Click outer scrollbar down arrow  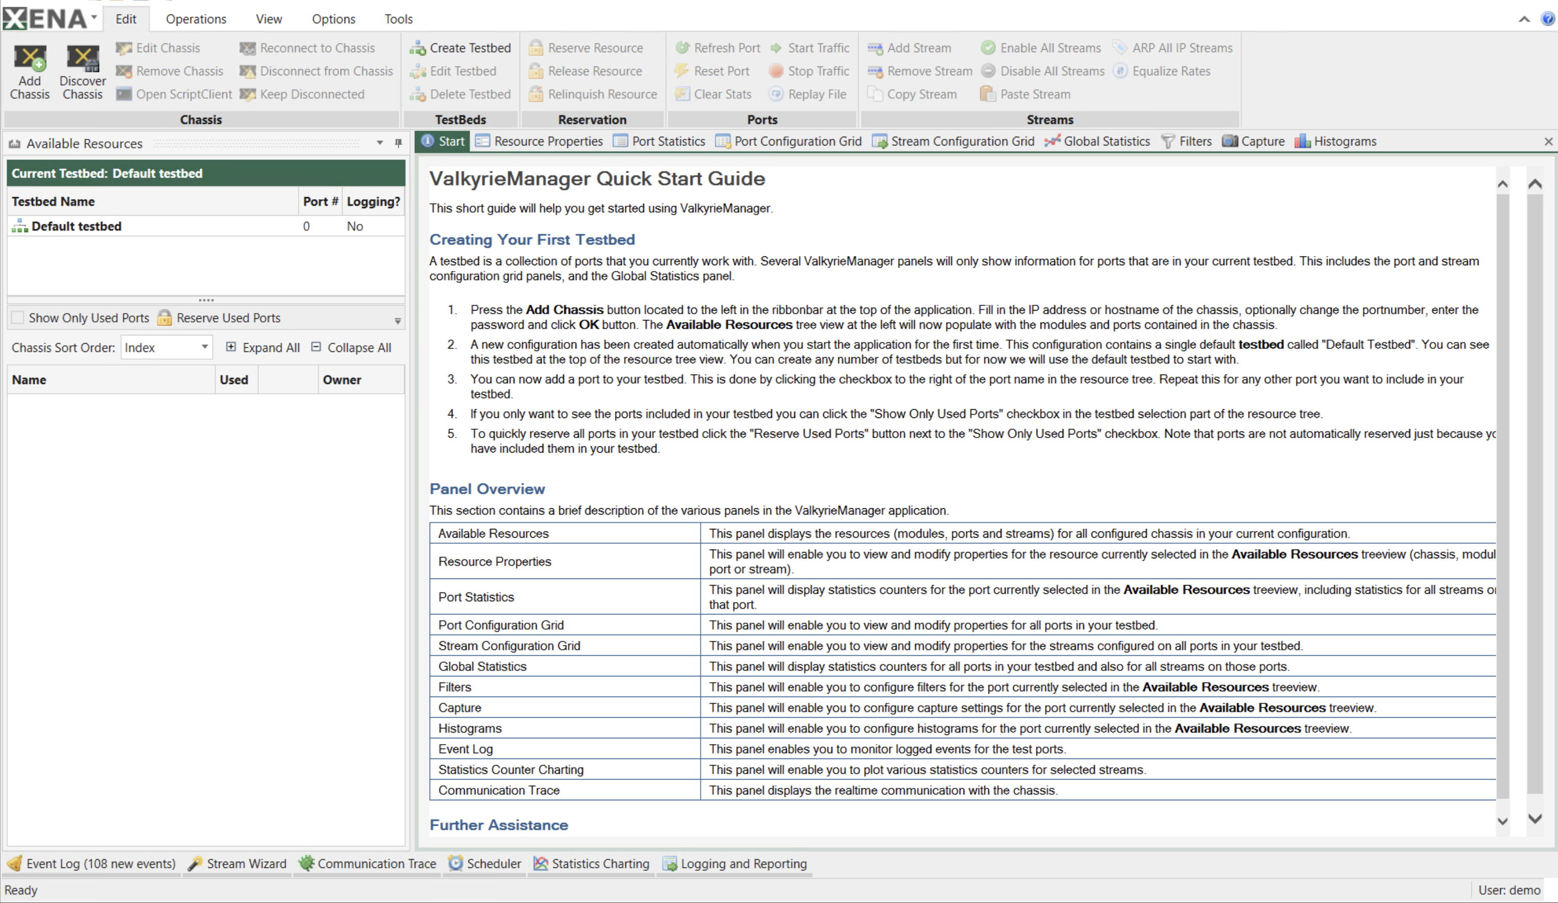click(1534, 818)
